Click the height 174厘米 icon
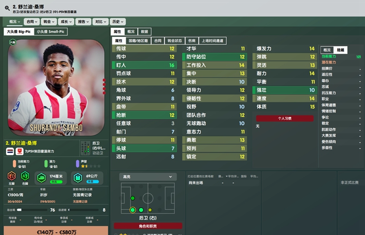Image resolution: width=365 pixels, height=235 pixels. 42,178
